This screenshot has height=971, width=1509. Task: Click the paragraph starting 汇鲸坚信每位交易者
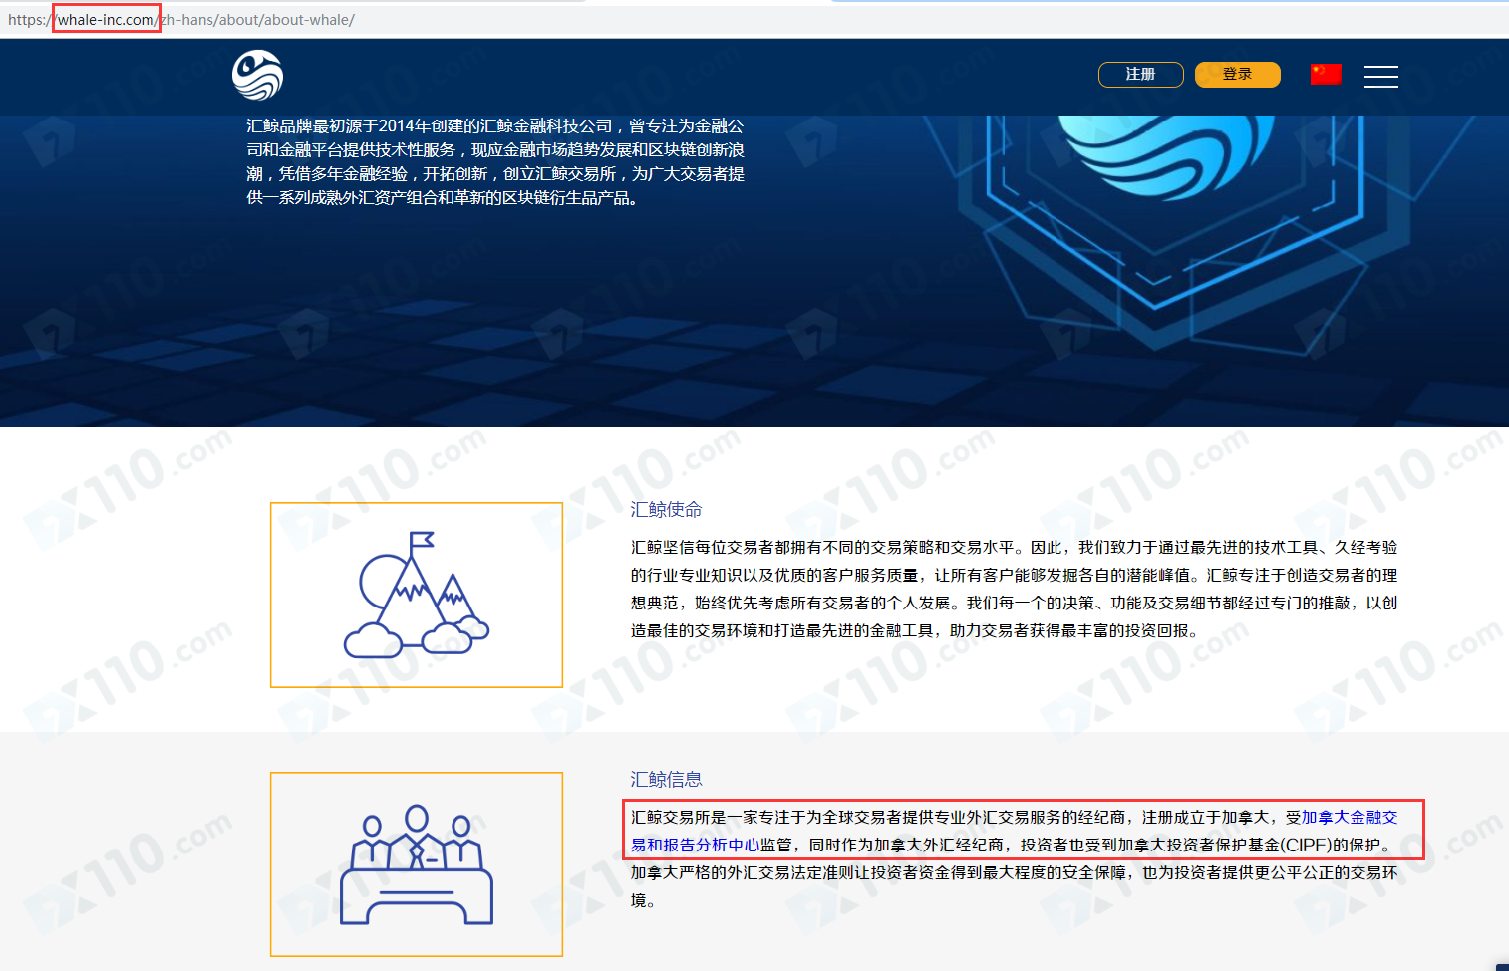click(1014, 589)
